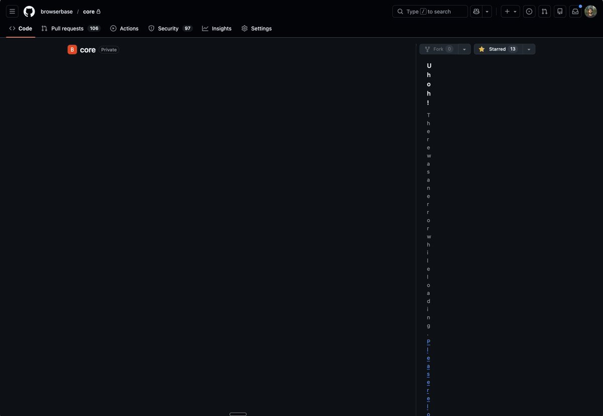The image size is (603, 416).
Task: Open the plus 'Create new' dropdown
Action: [x=511, y=12]
